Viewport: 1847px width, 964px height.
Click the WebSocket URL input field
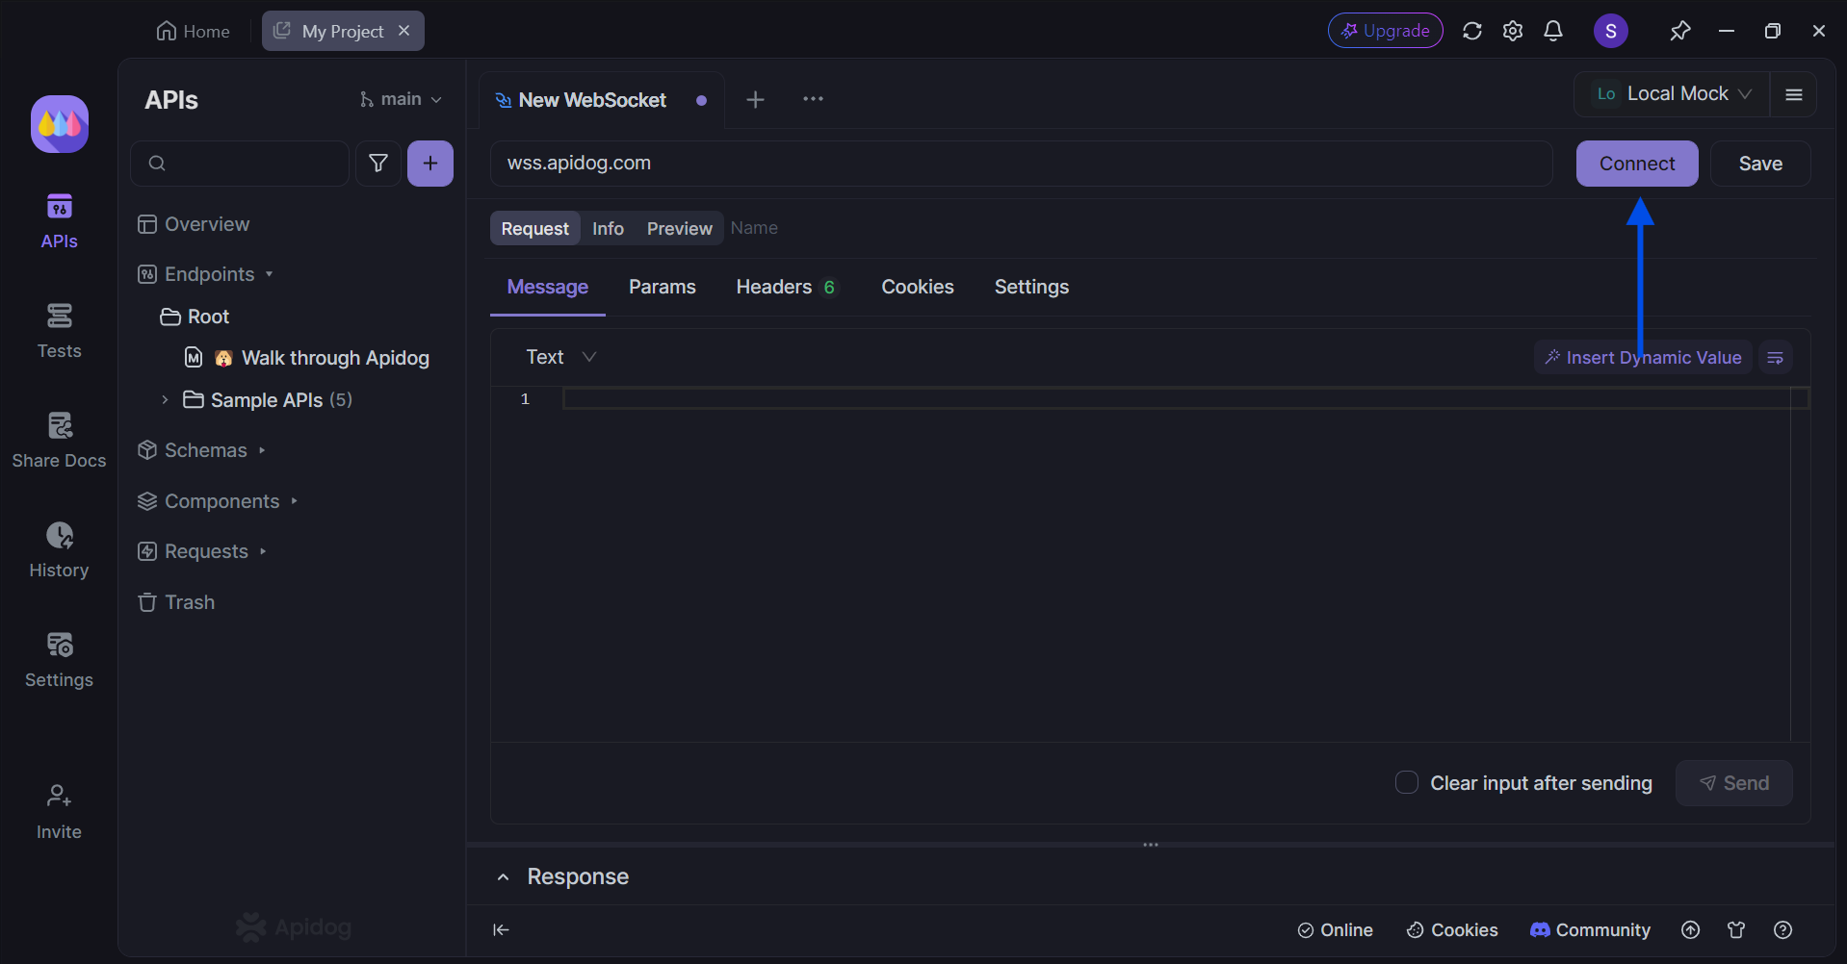(x=1021, y=164)
